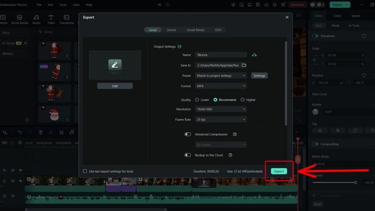The width and height of the screenshot is (375, 211).
Task: Select Lower quality radio button
Action: click(197, 100)
